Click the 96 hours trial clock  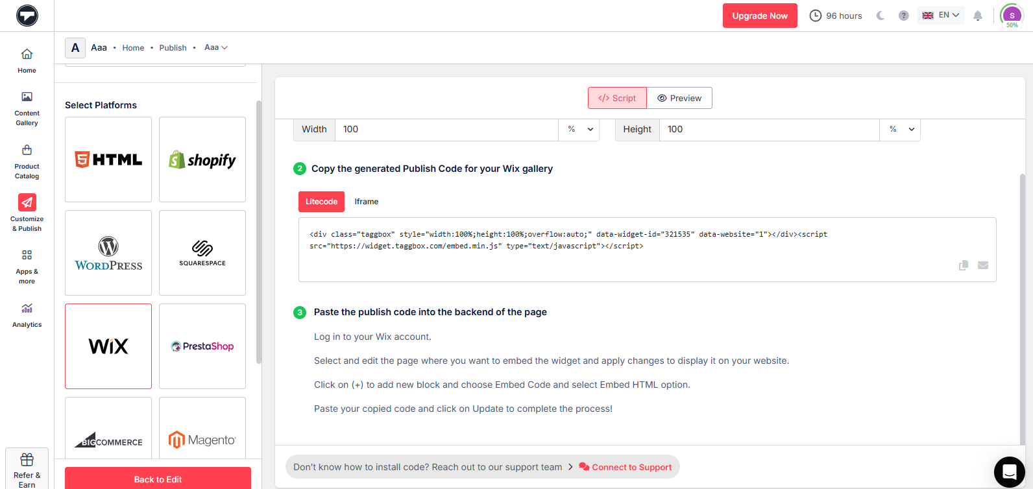pos(836,16)
